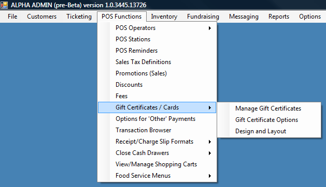Open the Inventory menu

coord(164,17)
